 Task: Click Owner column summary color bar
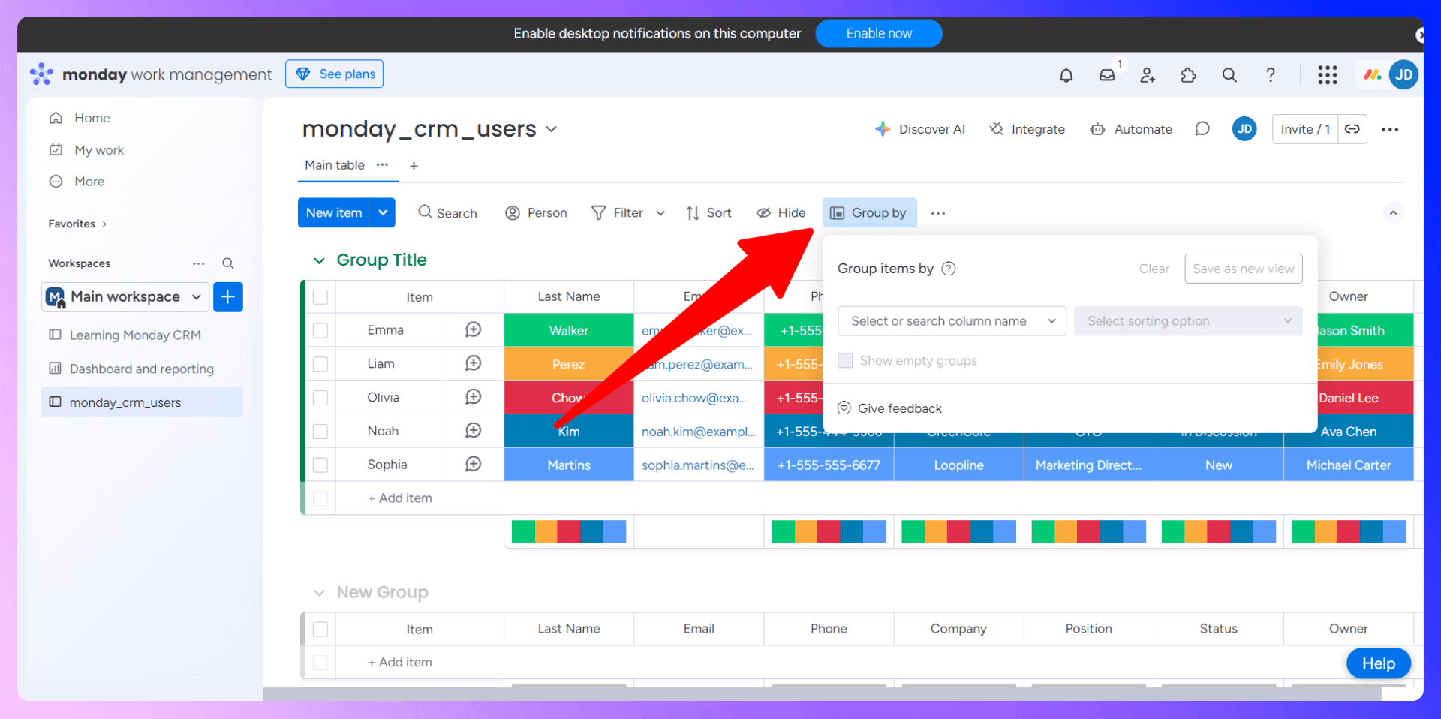point(1349,531)
